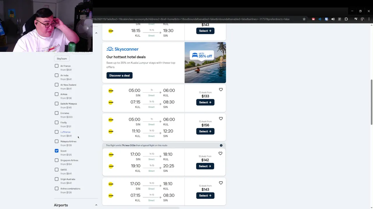Viewport: 373px width, 209px height.
Task: Check the Emirates checkbox
Action: (x=57, y=113)
